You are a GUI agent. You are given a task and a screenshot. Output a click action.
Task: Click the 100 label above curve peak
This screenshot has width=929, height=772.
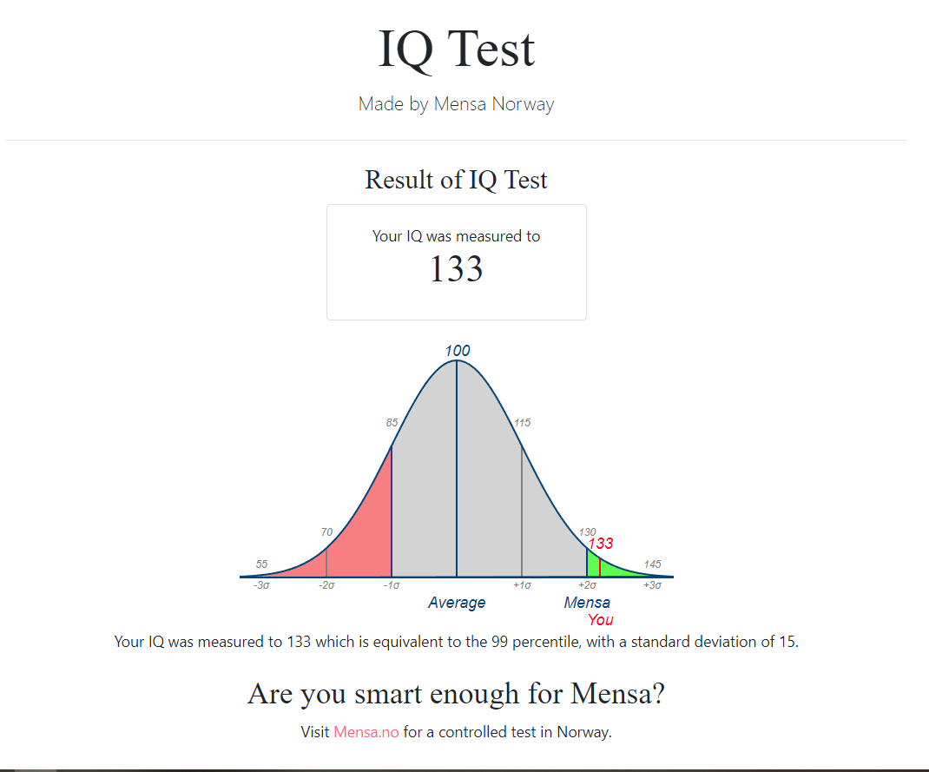[x=458, y=351]
